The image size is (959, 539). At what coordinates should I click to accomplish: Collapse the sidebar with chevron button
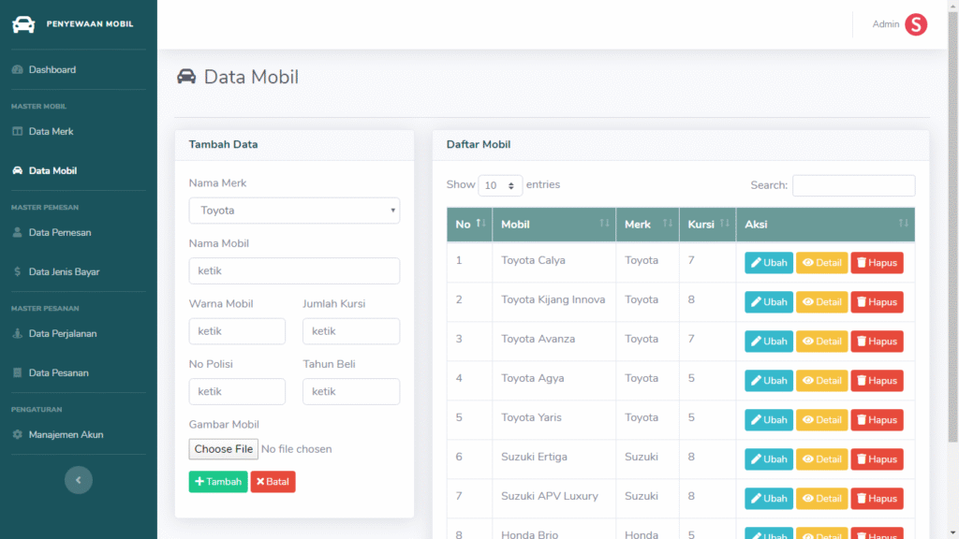pos(79,480)
